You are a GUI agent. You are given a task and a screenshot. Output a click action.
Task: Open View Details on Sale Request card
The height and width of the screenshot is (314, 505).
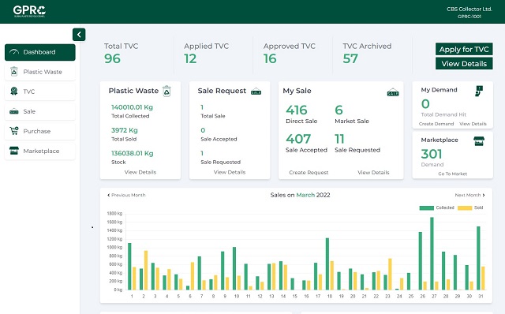pos(230,172)
